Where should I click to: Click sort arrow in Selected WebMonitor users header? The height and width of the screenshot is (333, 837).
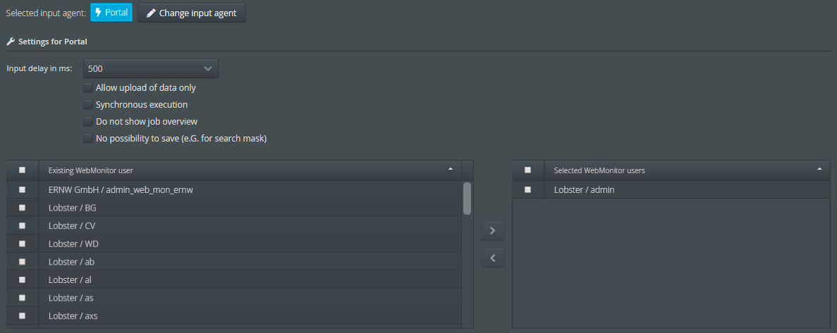[x=819, y=169]
